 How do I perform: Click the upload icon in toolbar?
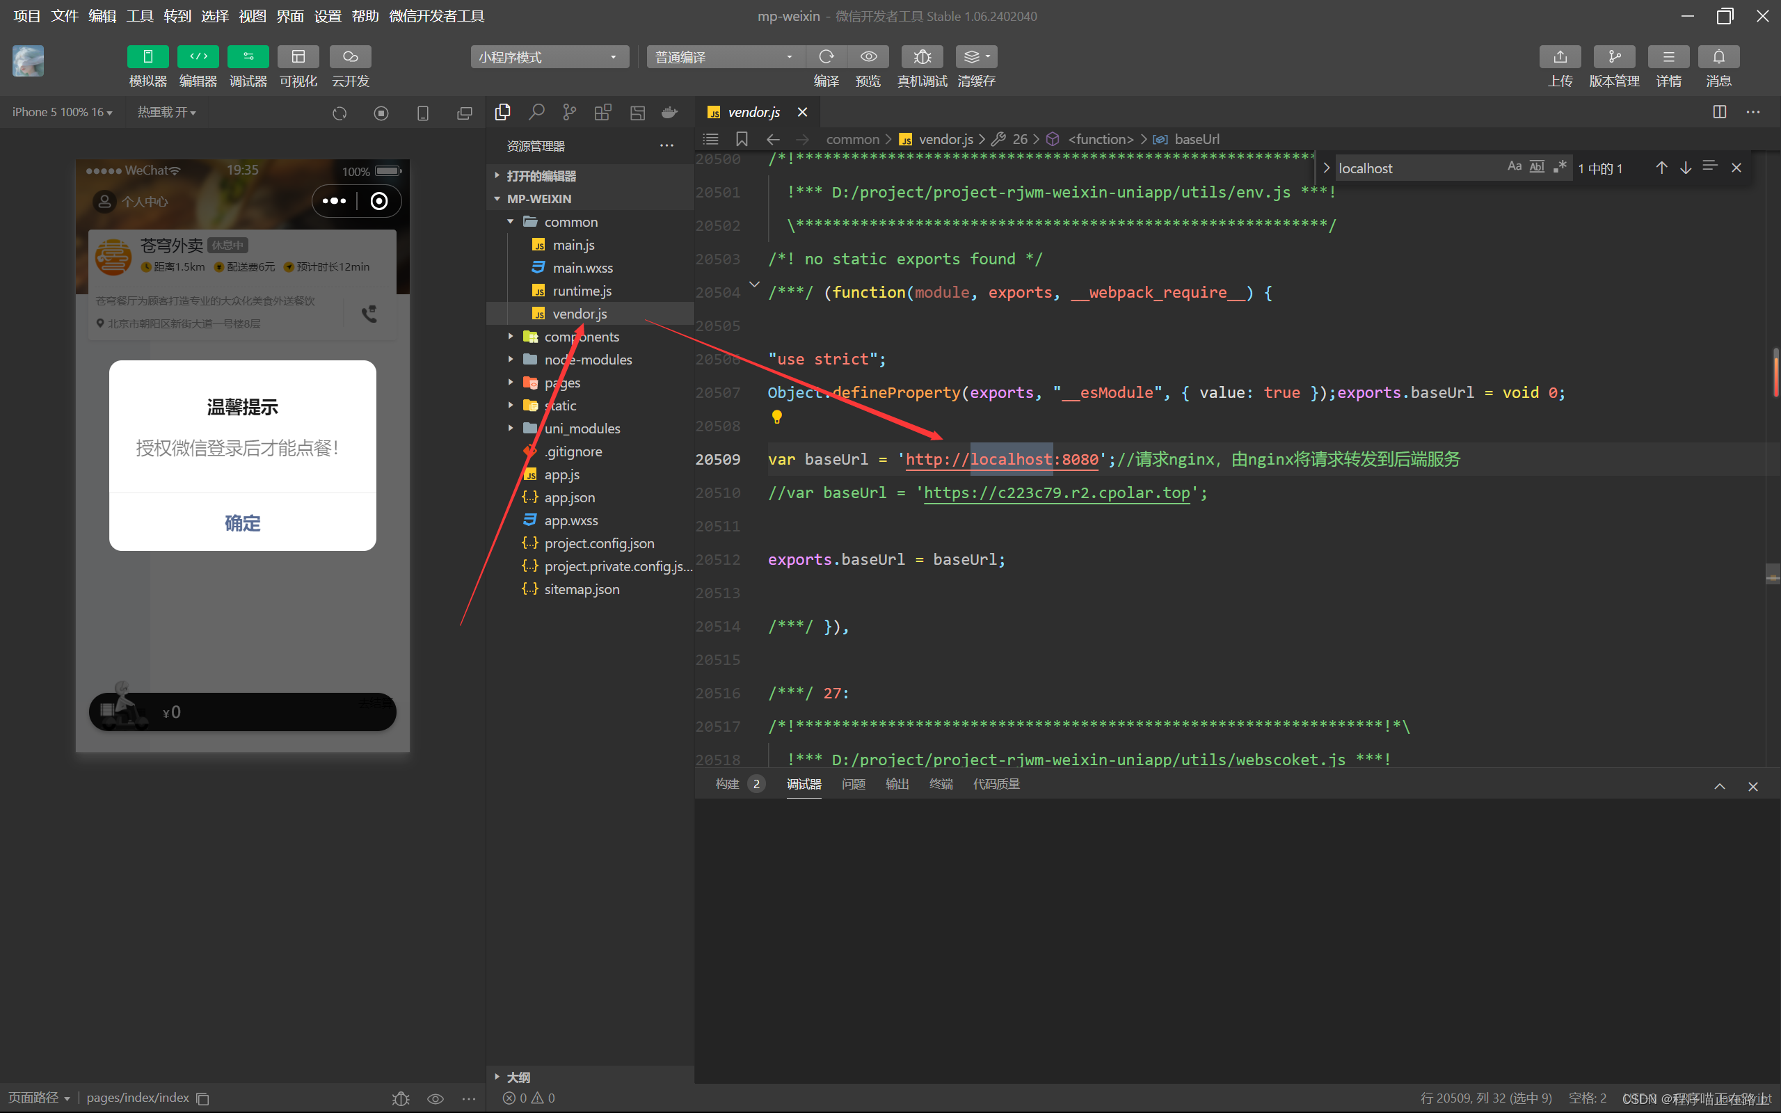tap(1560, 56)
